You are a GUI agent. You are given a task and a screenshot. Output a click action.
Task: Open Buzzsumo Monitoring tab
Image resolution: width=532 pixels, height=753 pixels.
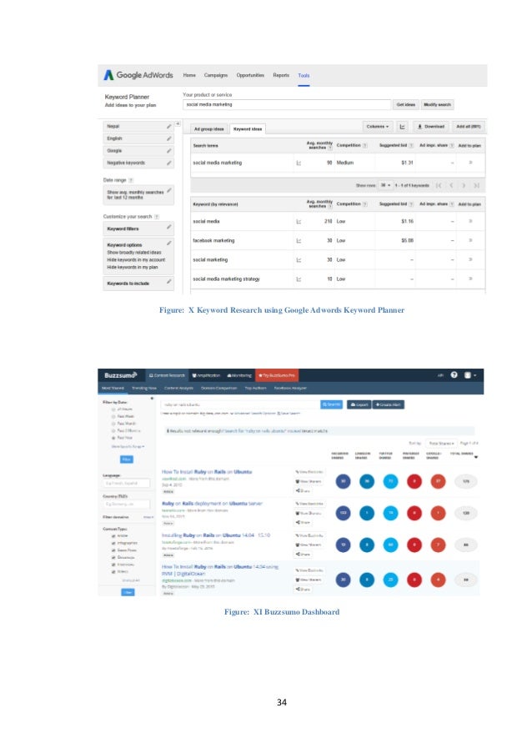click(x=239, y=375)
